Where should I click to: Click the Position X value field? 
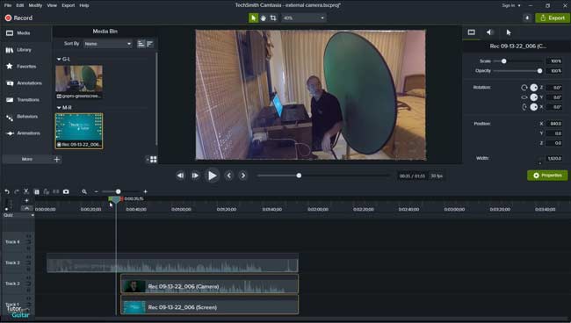click(x=554, y=124)
